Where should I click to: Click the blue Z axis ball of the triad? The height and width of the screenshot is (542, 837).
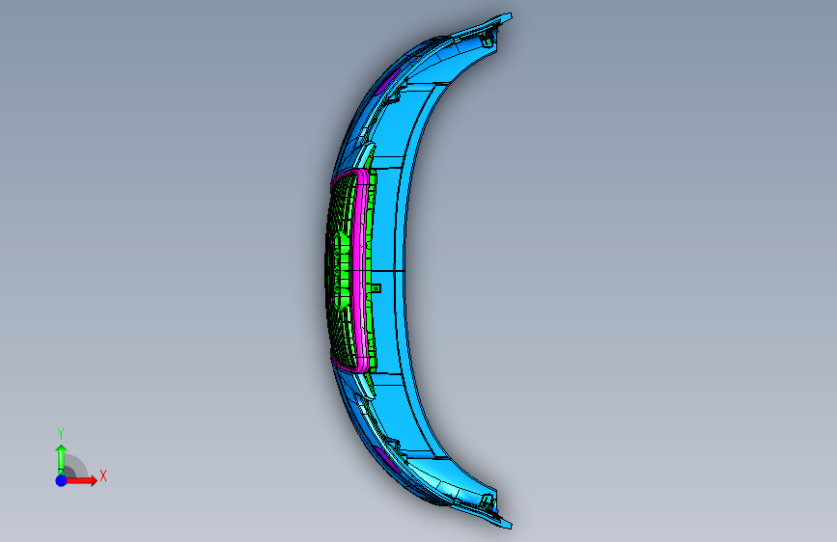tap(61, 480)
